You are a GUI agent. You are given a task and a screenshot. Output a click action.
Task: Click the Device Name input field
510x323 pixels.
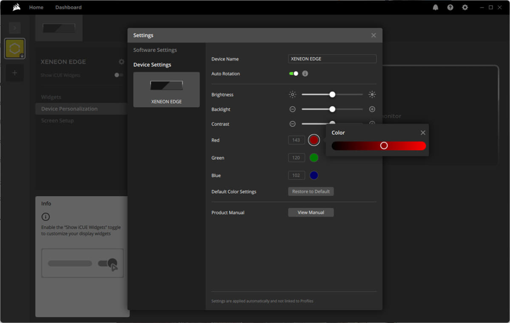pyautogui.click(x=332, y=59)
